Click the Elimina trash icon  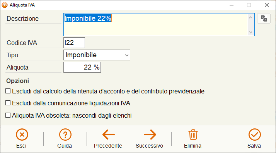point(193,135)
